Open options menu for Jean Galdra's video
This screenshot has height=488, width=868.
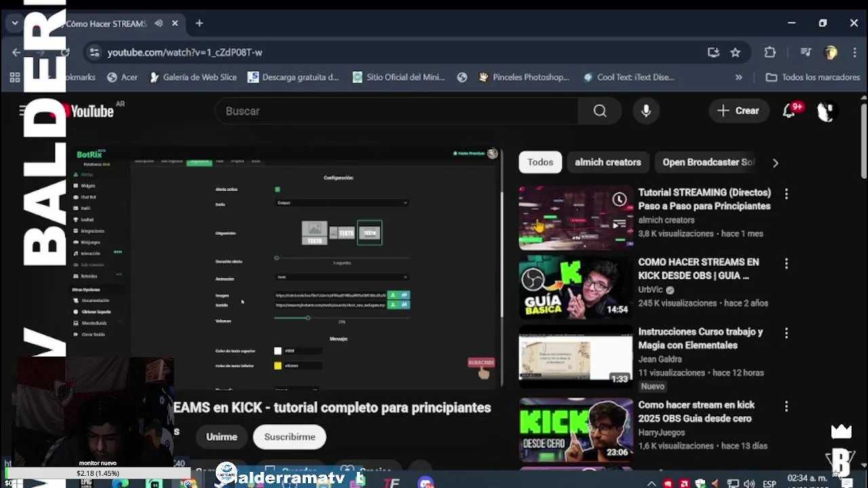786,333
